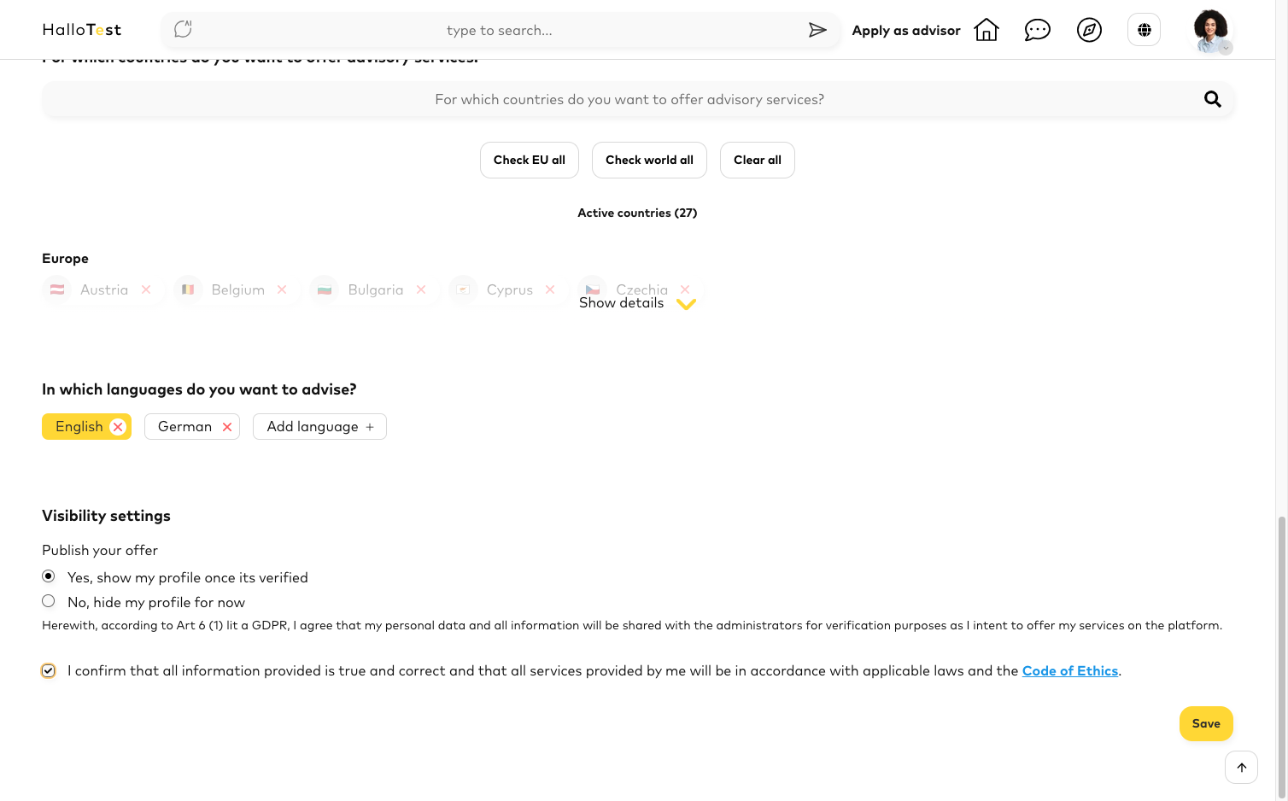Focus the 'type to search...' field
This screenshot has width=1288, height=801.
[500, 30]
